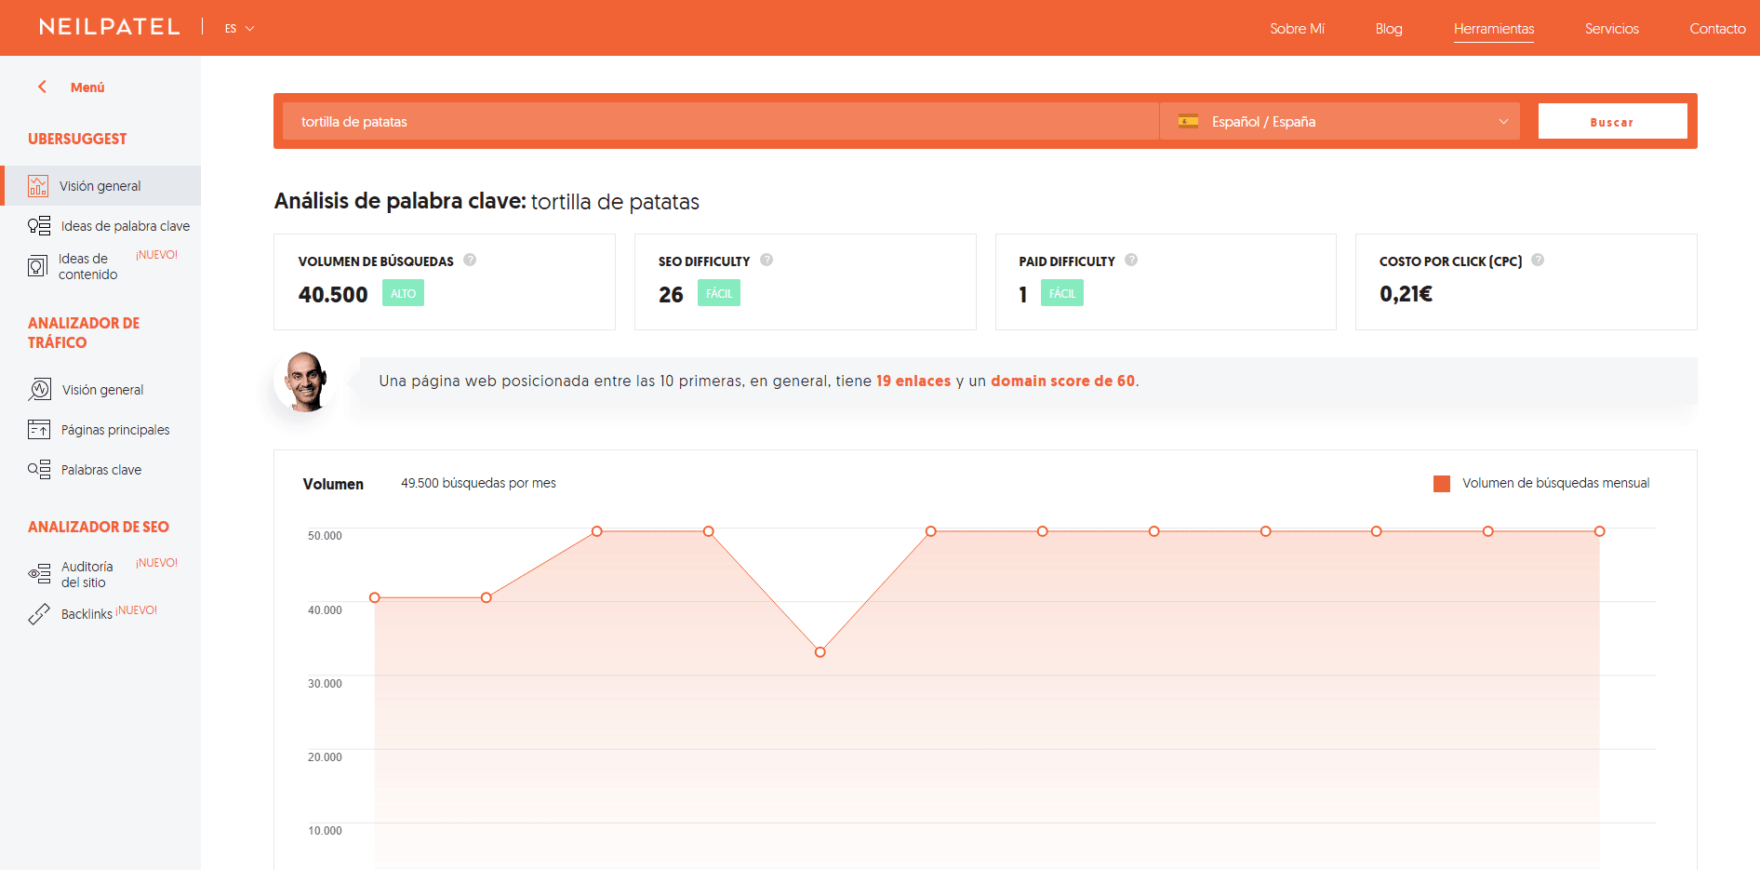Click '19 enlaces' highlighted text

913,381
